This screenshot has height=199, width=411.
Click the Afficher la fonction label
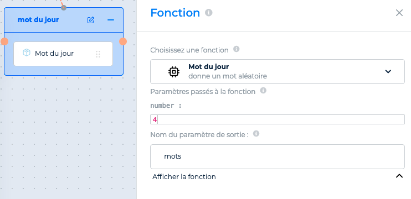[184, 177]
